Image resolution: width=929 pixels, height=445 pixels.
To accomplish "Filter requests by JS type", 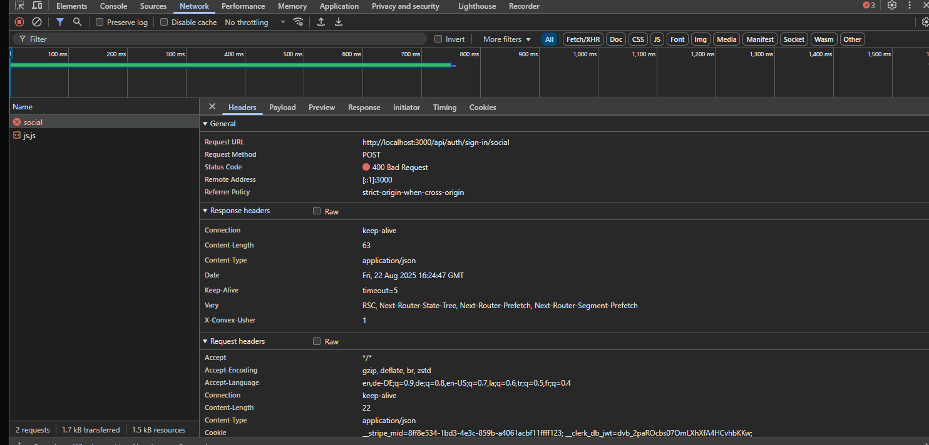I will [657, 39].
